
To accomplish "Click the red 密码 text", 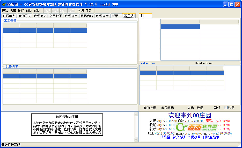I will pyautogui.click(x=209, y=121).
